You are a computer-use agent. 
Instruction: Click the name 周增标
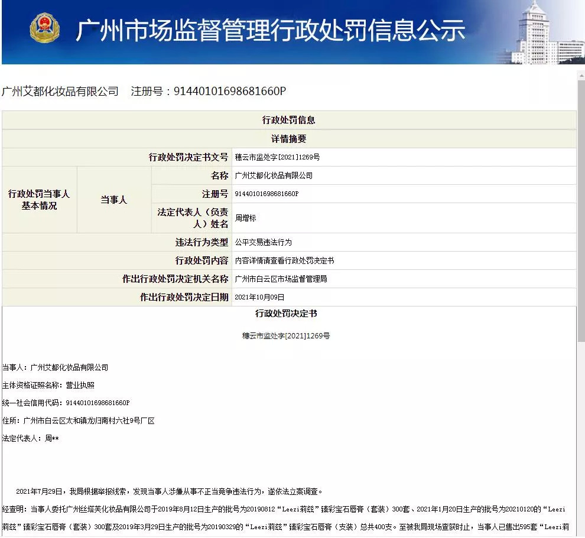tap(245, 218)
